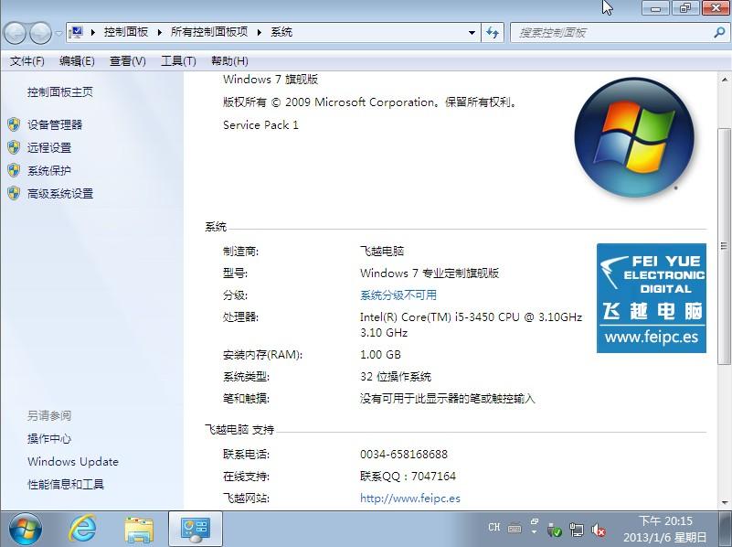
Task: Click the refresh button beside address bar
Action: [x=493, y=32]
